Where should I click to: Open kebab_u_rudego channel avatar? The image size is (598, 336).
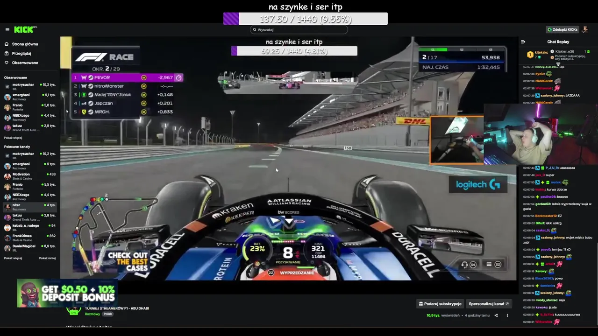tap(7, 227)
